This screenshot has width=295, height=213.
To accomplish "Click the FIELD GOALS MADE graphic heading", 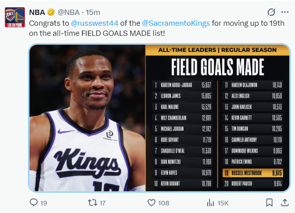I will point(217,67).
